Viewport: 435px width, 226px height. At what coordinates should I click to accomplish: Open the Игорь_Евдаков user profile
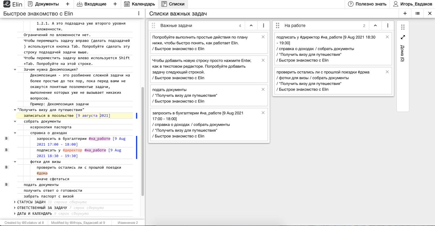(412, 4)
